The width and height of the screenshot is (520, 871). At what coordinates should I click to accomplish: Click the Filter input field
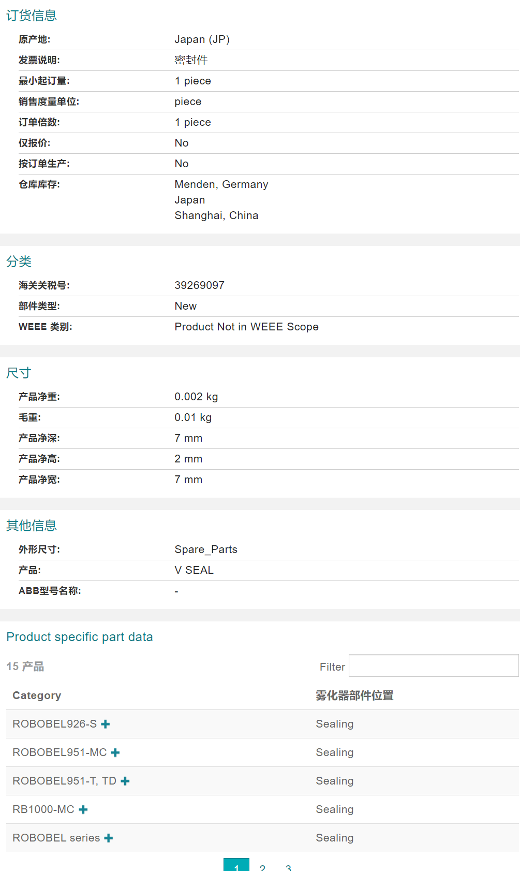tap(433, 666)
